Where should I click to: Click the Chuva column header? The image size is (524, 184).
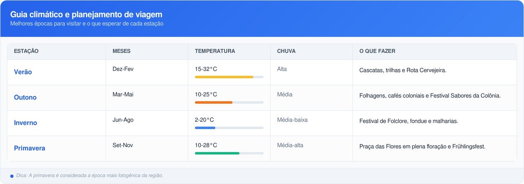(x=286, y=51)
